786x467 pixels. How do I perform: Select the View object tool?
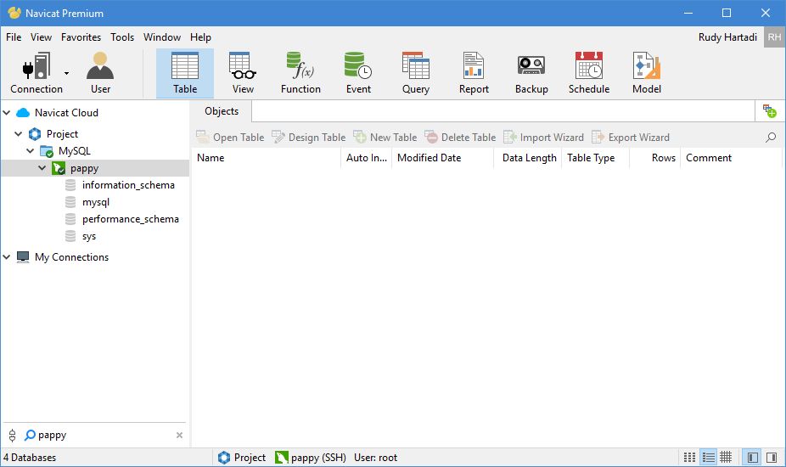coord(243,73)
